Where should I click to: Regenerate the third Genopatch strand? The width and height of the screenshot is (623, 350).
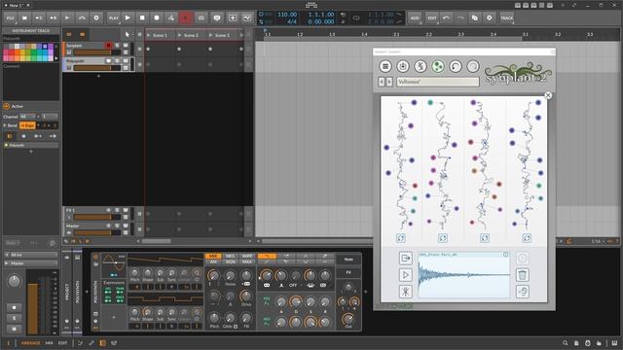pos(485,238)
